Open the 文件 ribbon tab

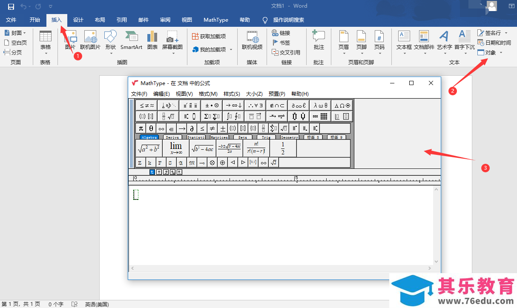[x=11, y=20]
